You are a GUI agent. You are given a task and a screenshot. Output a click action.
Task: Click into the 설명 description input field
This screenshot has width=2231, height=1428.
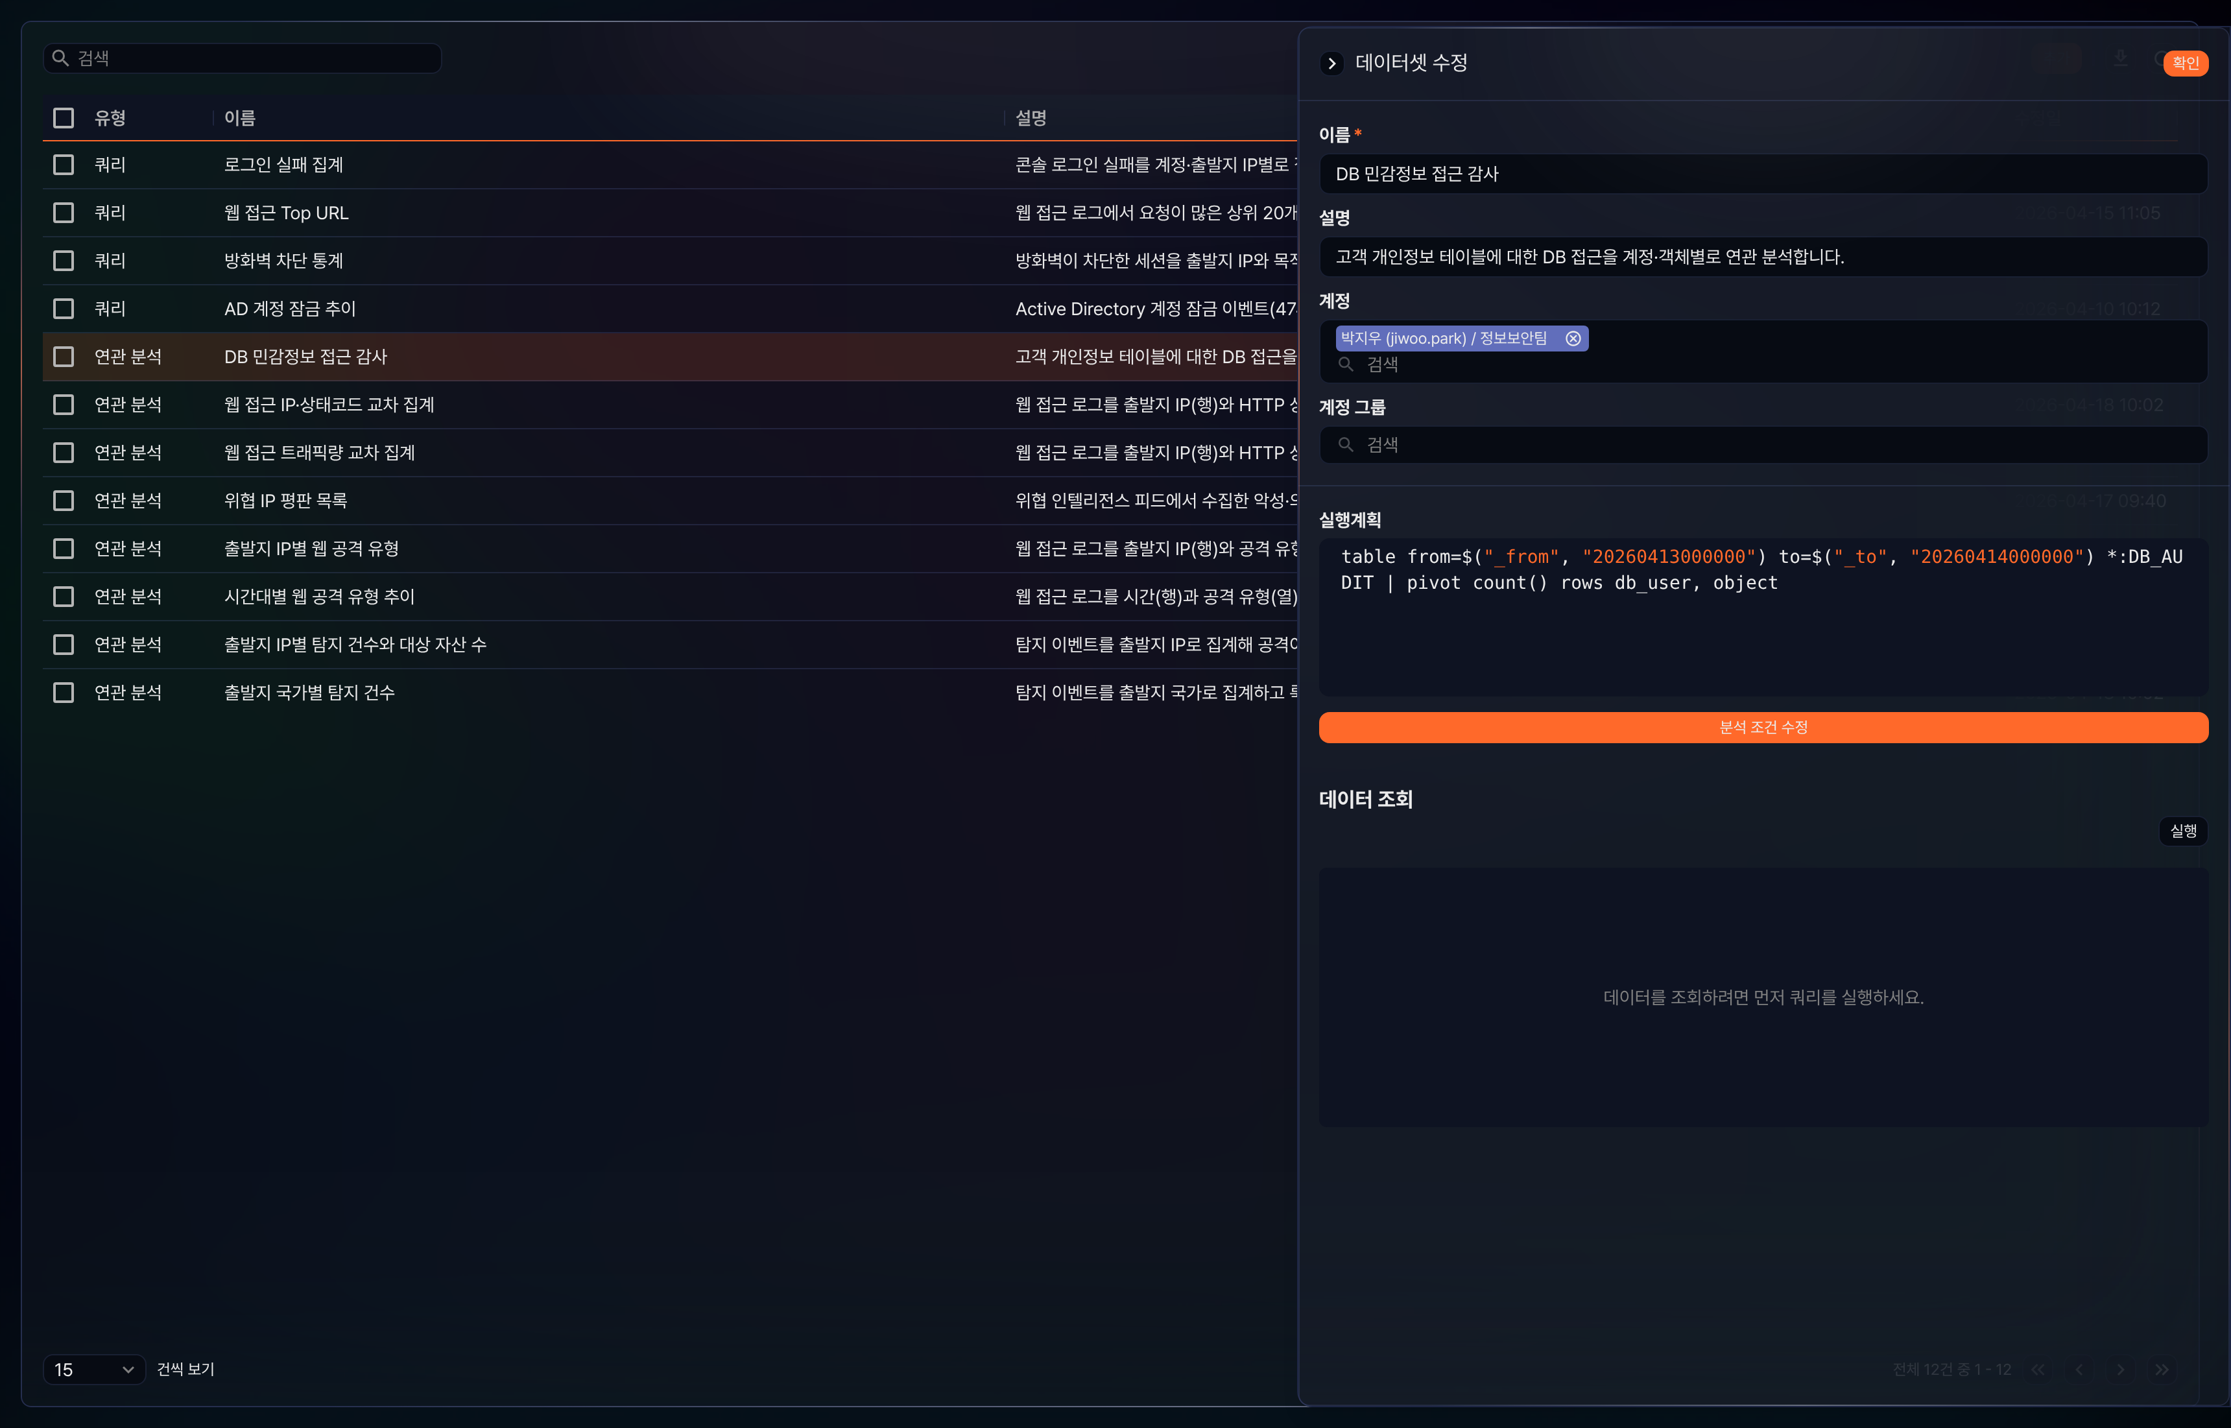pyautogui.click(x=1763, y=257)
